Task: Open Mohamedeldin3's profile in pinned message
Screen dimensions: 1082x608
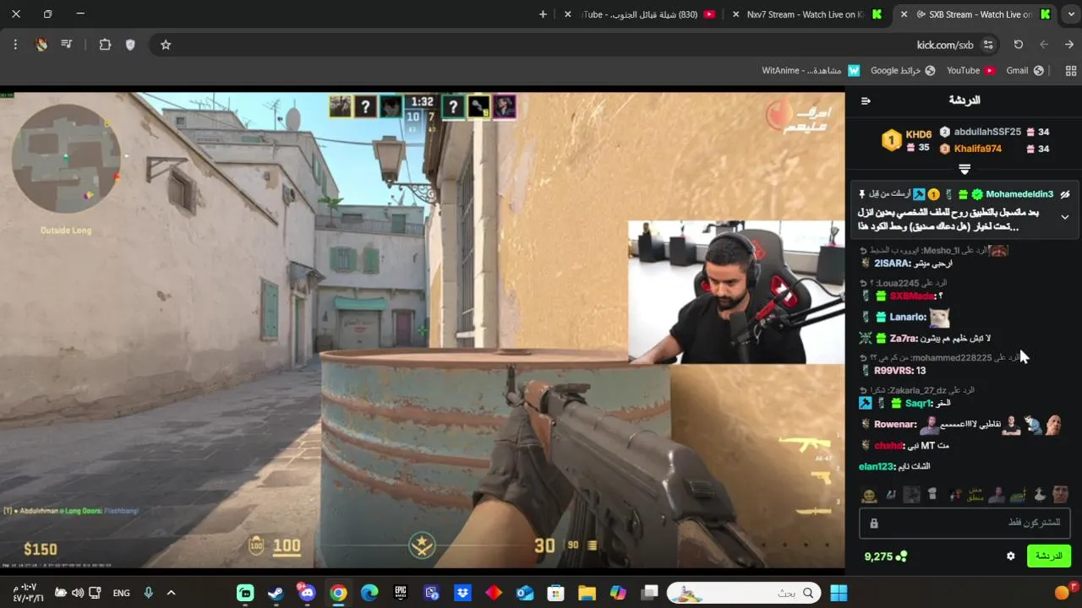Action: (1019, 194)
